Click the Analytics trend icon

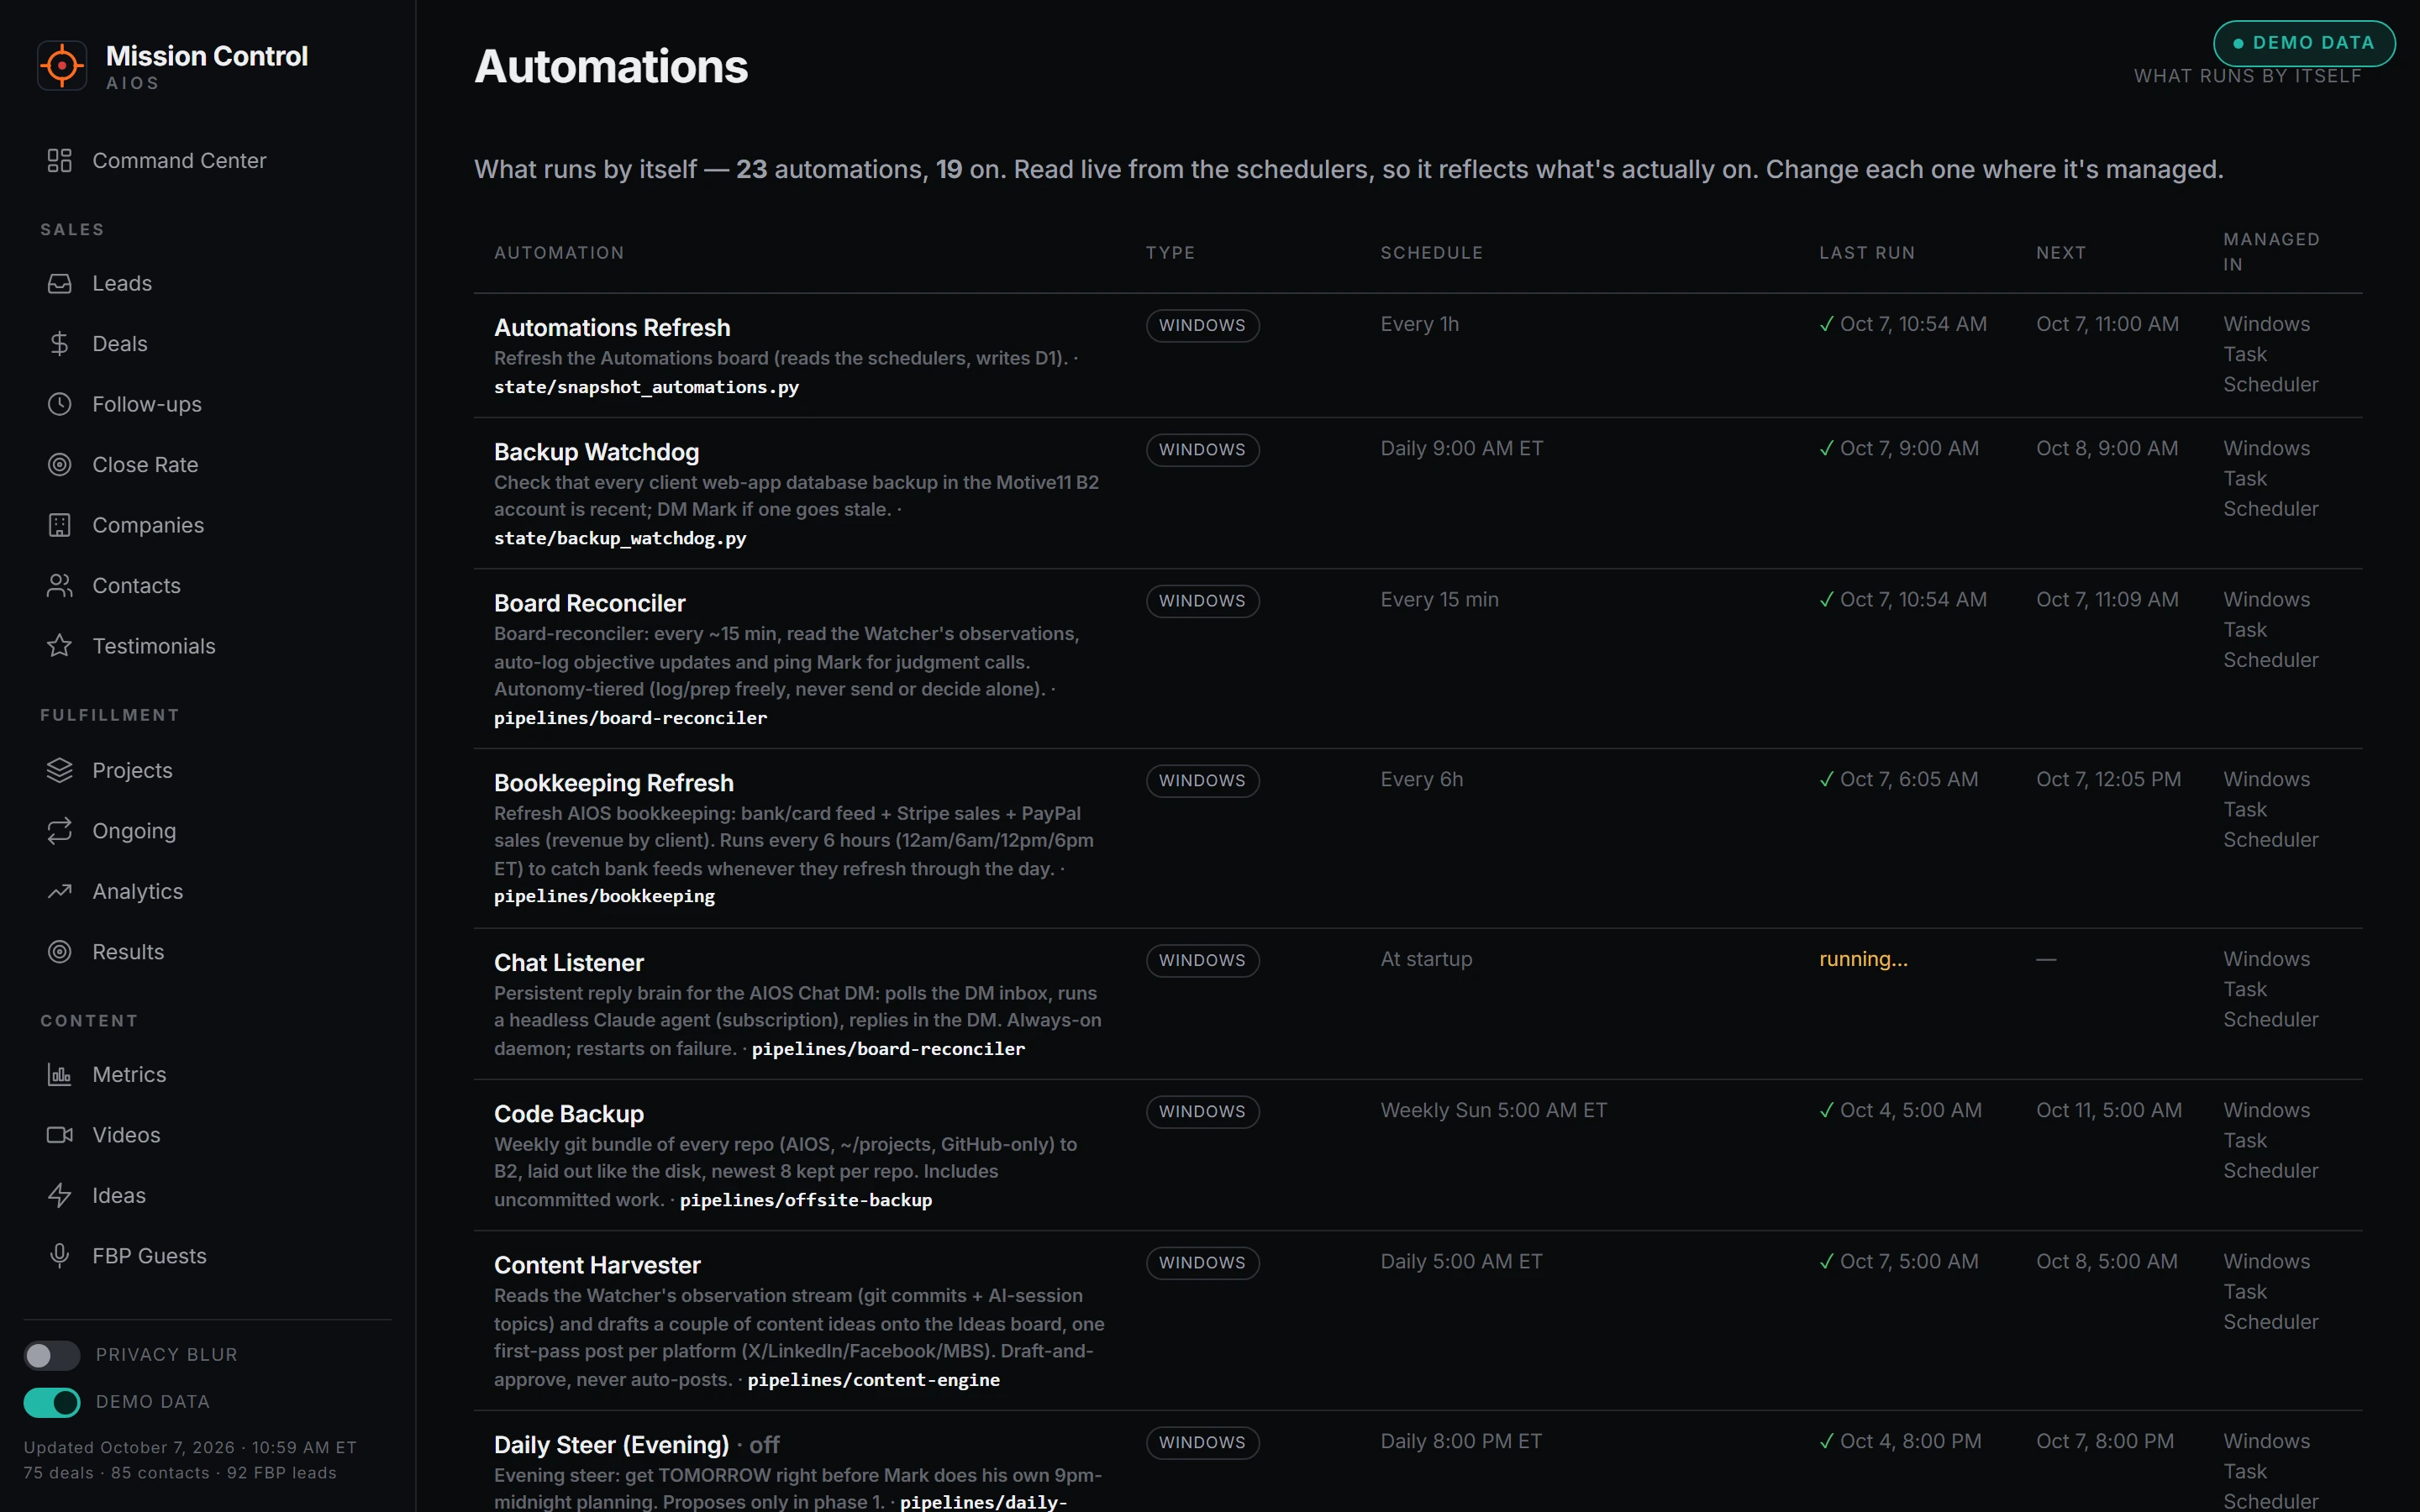[x=60, y=891]
